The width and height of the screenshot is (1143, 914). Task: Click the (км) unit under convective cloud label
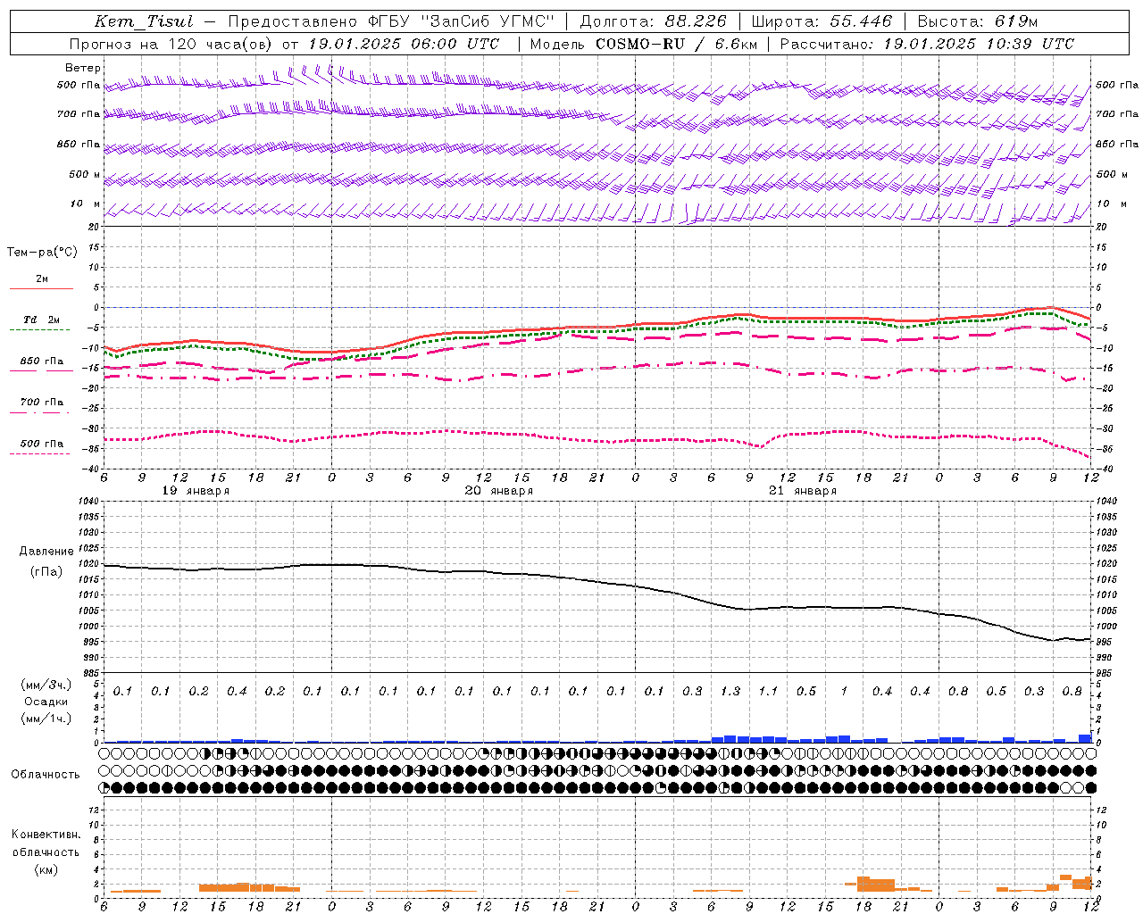46,869
